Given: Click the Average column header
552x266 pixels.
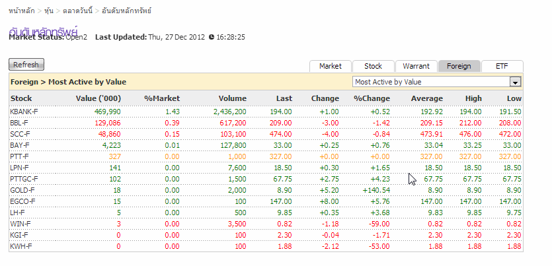Looking at the screenshot, I should (x=426, y=98).
